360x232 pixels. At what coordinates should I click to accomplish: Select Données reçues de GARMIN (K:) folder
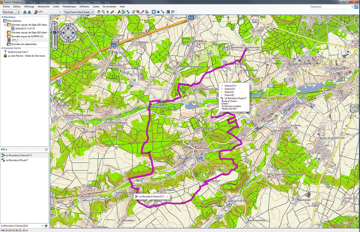[27, 36]
